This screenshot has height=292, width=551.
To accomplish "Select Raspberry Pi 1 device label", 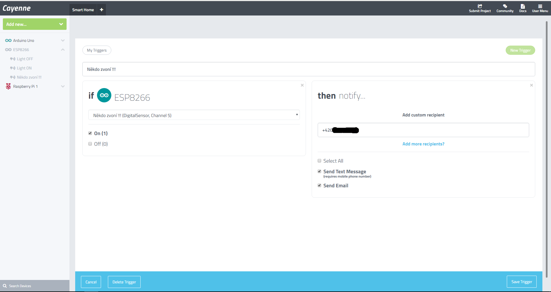I will (x=25, y=86).
